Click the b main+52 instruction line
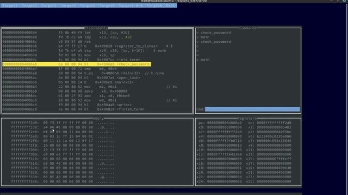 pyautogui.click(x=68, y=82)
